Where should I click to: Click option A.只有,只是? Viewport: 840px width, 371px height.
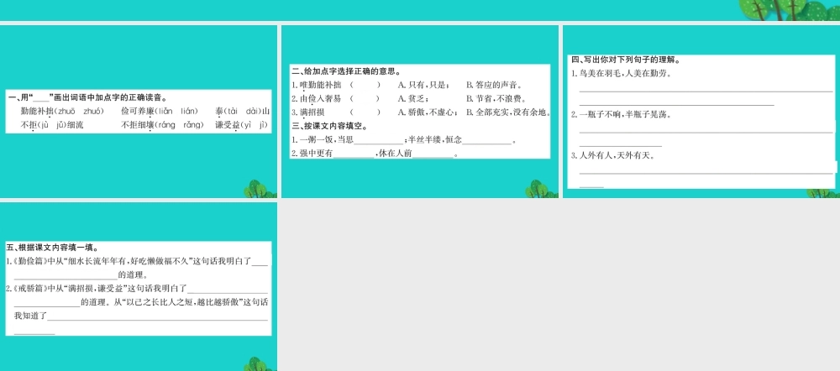(424, 85)
